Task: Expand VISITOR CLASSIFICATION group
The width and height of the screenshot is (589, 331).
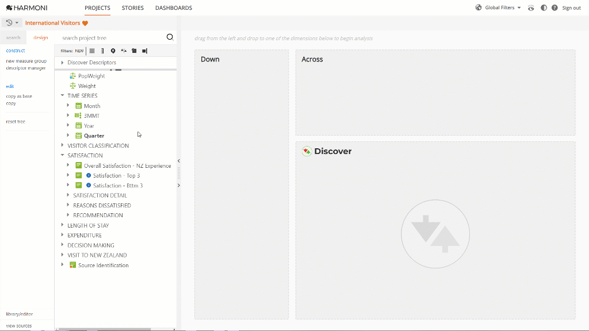Action: tap(62, 145)
